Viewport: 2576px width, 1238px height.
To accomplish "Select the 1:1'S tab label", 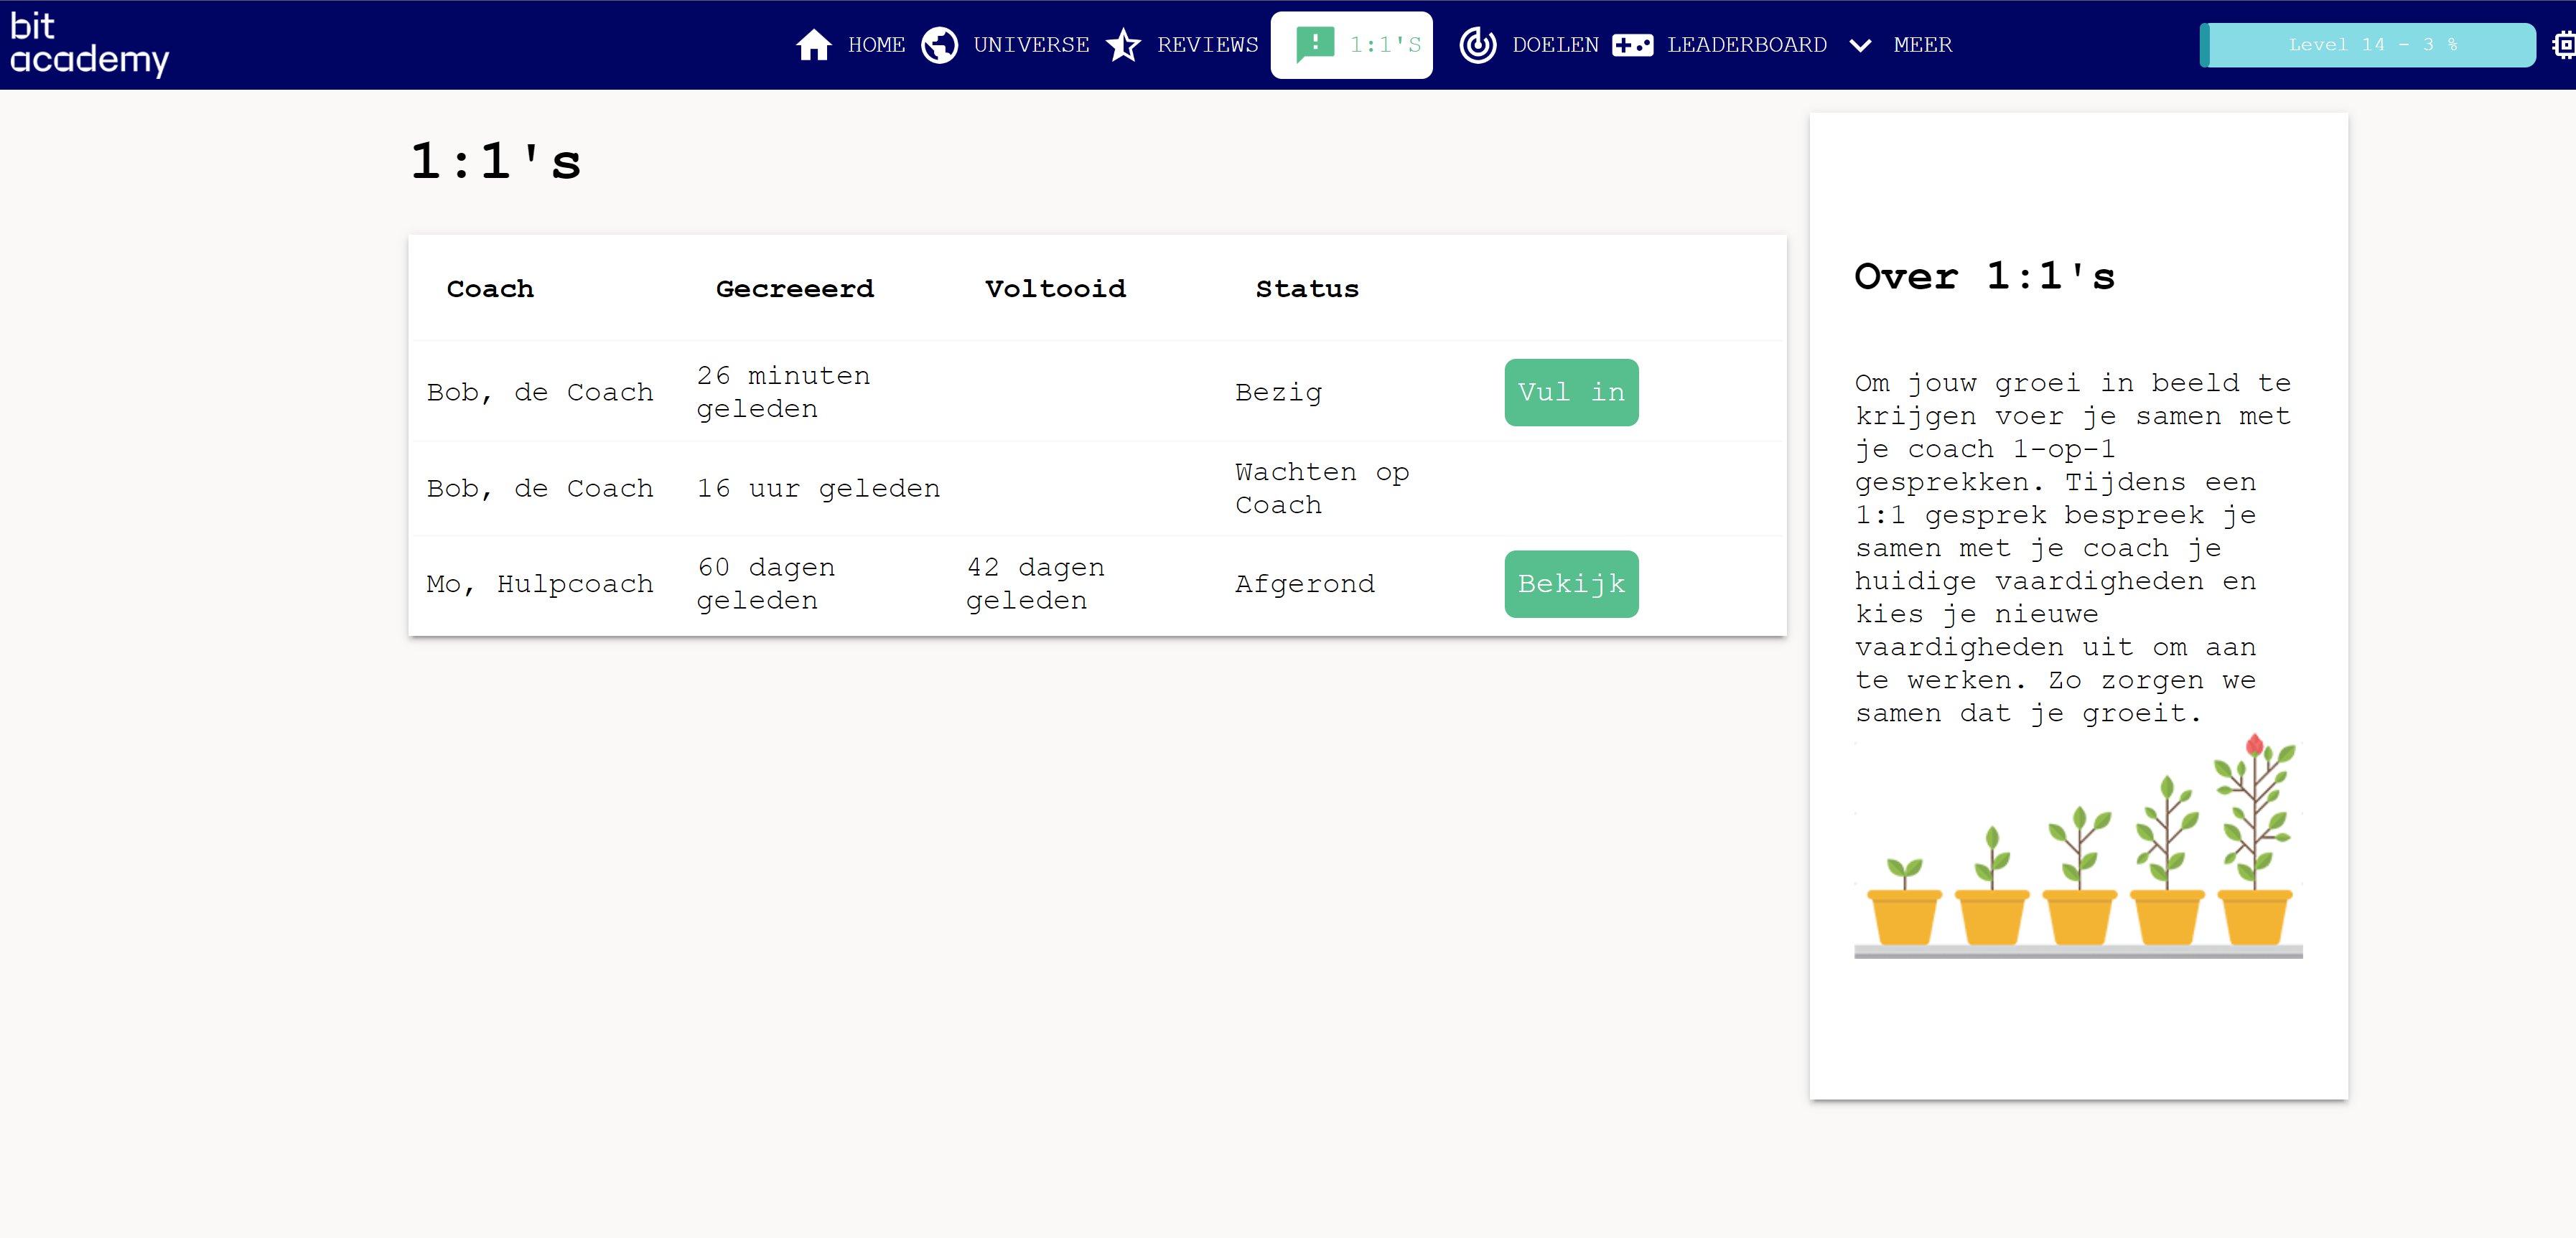I will click(x=1385, y=45).
